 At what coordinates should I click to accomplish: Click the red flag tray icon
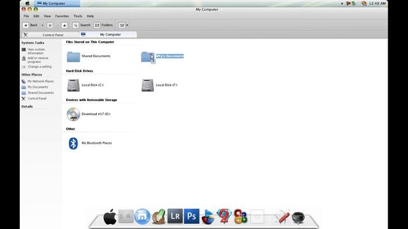click(348, 3)
